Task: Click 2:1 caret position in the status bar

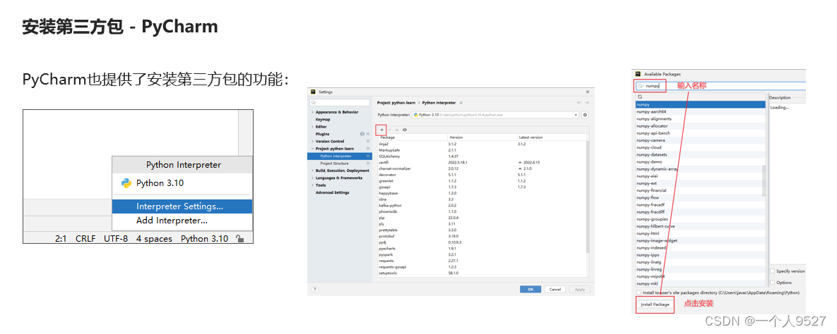Action: [x=60, y=239]
